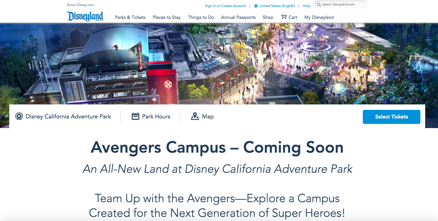Go to the Shop page
Image resolution: width=438 pixels, height=221 pixels.
268,17
